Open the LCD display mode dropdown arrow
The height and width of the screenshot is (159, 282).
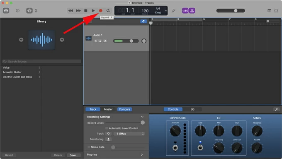tap(166, 11)
